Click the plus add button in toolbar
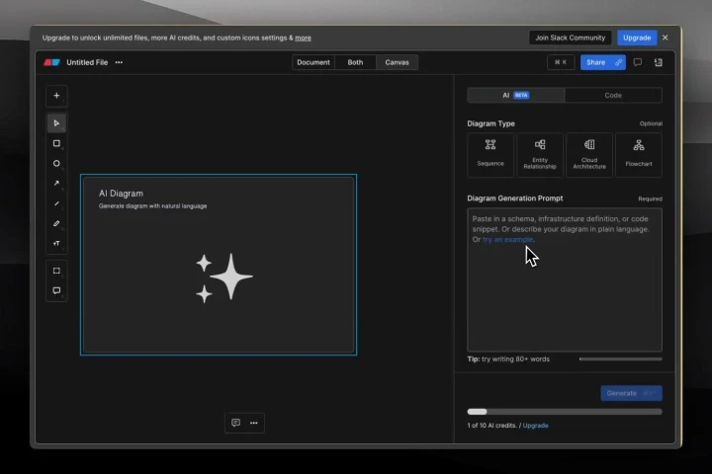 click(x=56, y=96)
